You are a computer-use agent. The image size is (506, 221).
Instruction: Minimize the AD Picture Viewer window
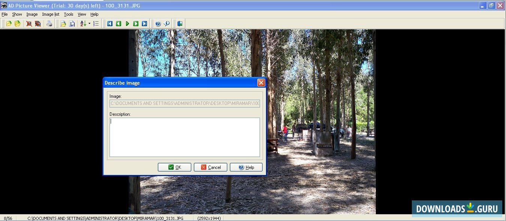pyautogui.click(x=482, y=5)
